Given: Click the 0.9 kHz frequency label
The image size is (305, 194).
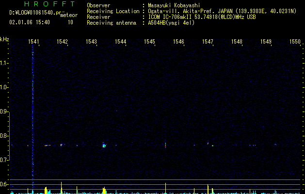Looking at the screenshot, I should point(3,112).
